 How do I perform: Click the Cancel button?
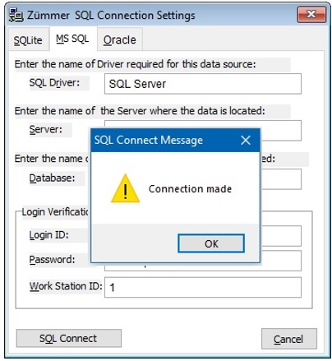pos(288,339)
